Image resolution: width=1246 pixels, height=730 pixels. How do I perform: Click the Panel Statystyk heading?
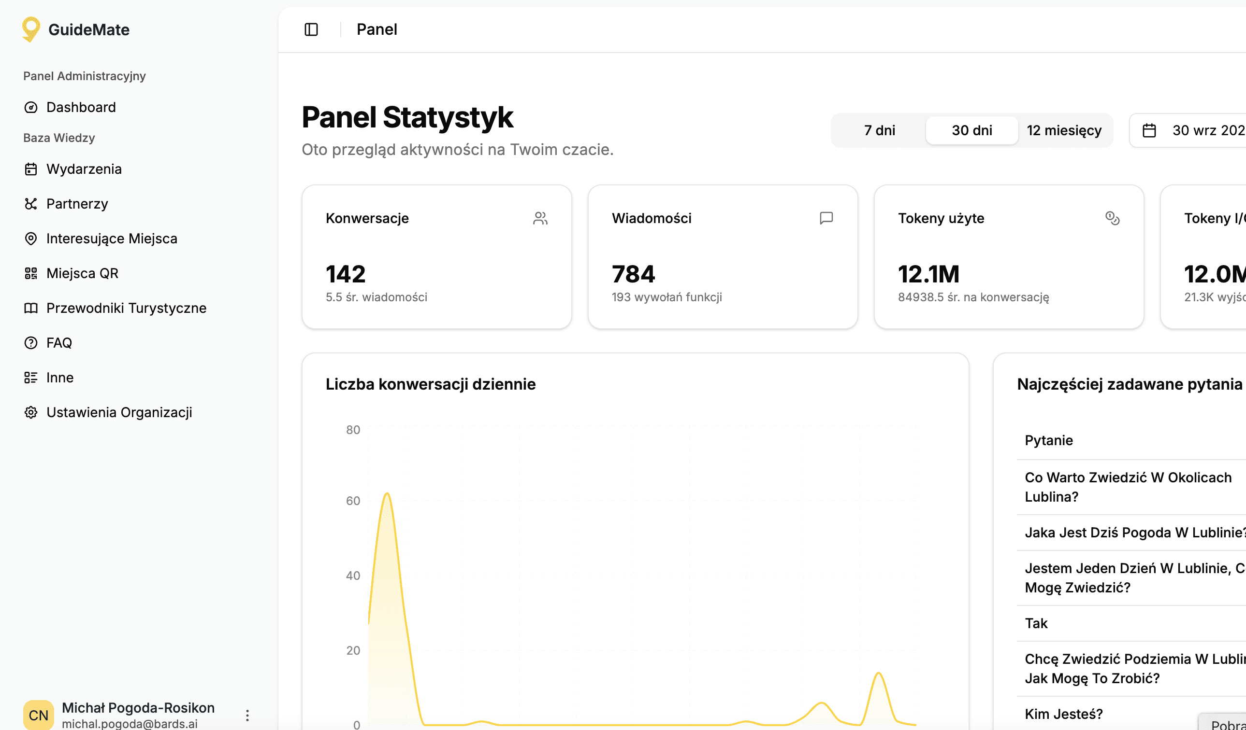(407, 117)
